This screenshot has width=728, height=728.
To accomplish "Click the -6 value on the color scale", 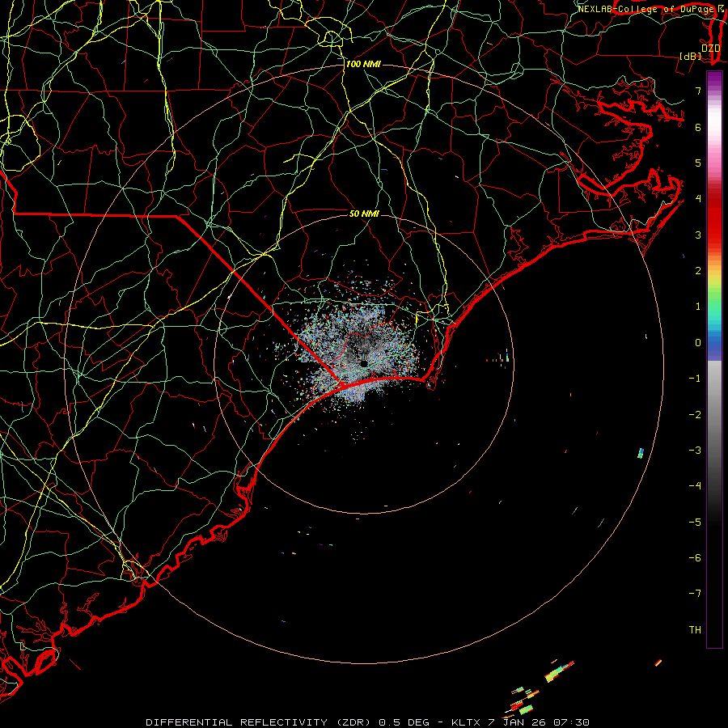I will (x=695, y=557).
